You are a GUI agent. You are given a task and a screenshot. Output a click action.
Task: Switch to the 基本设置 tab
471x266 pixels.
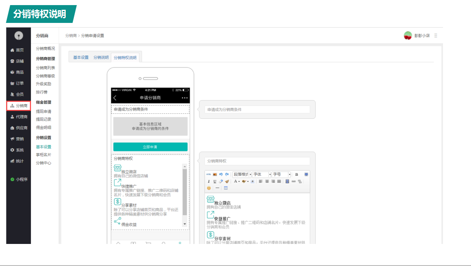[81, 57]
